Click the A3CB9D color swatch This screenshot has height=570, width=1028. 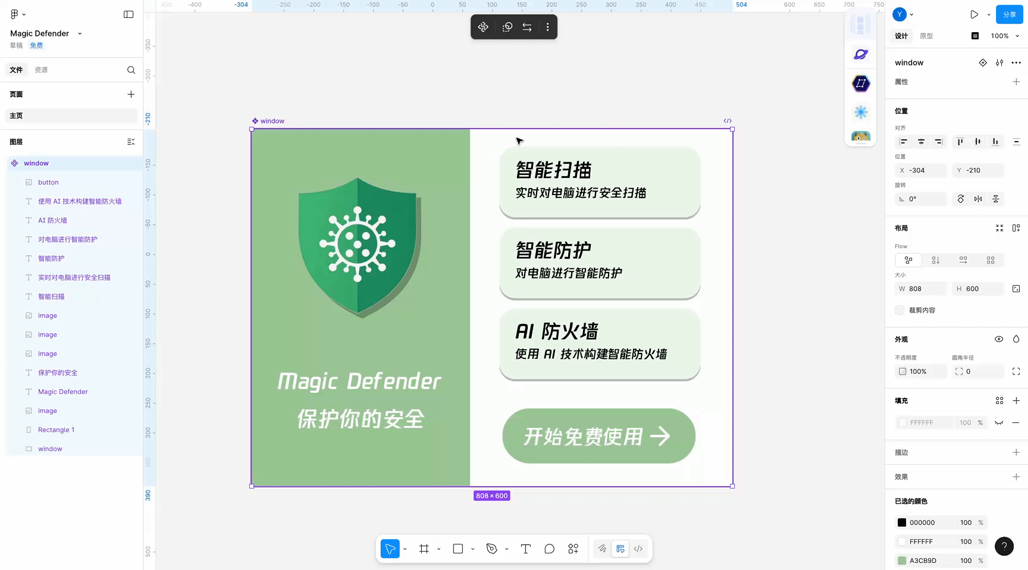click(x=902, y=560)
